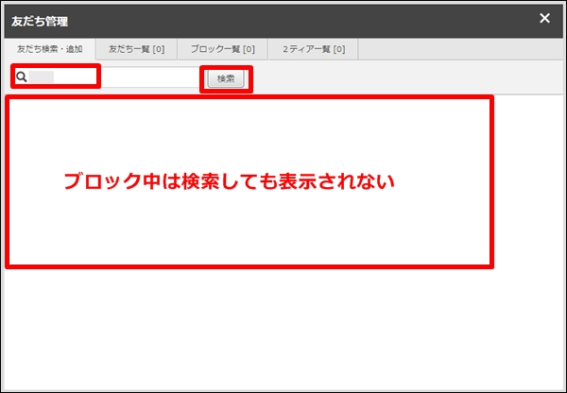567x393 pixels.
Task: Click the magnifier search icon
Action: pyautogui.click(x=22, y=77)
